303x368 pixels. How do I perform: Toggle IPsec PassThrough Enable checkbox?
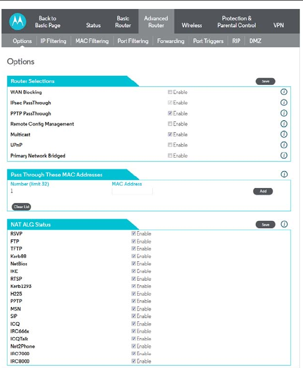tap(170, 103)
